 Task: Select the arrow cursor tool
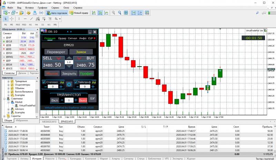[6, 19]
